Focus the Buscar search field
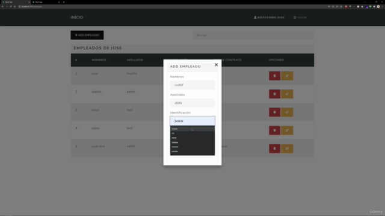The height and width of the screenshot is (216, 385). point(253,35)
